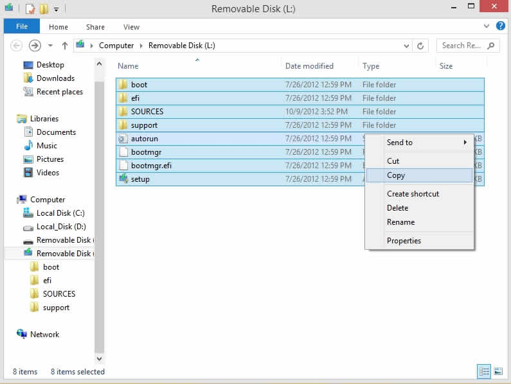
Task: Click the Up one level arrow
Action: 65,46
